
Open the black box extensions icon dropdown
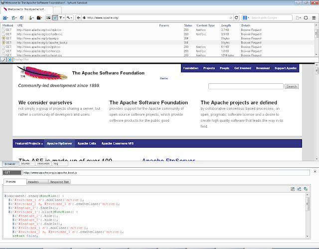pos(39,18)
